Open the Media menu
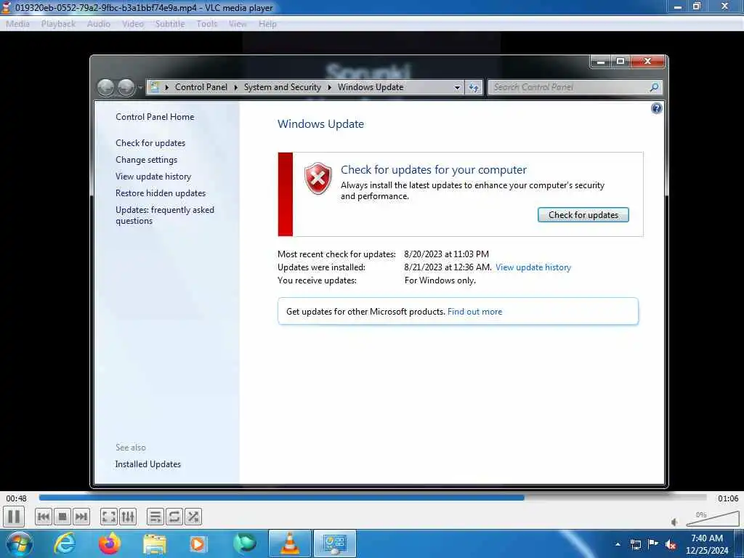This screenshot has height=558, width=744. (17, 24)
